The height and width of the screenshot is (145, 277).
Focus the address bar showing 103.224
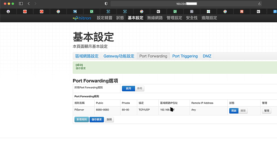186,4
